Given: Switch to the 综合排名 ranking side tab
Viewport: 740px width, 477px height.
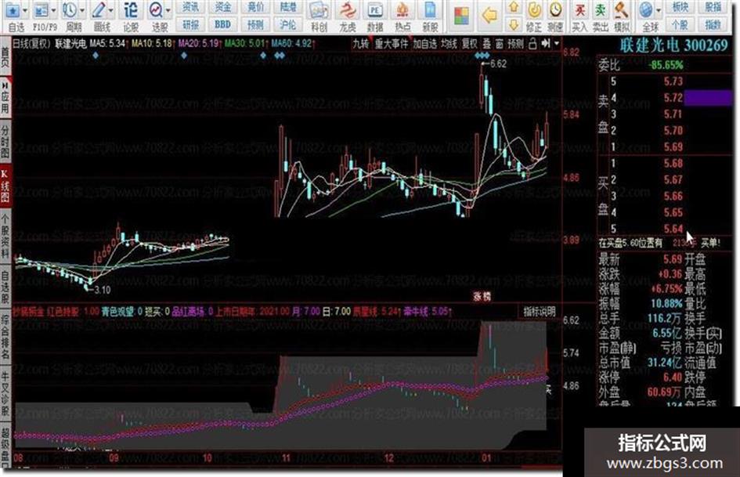Looking at the screenshot, I should point(5,336).
